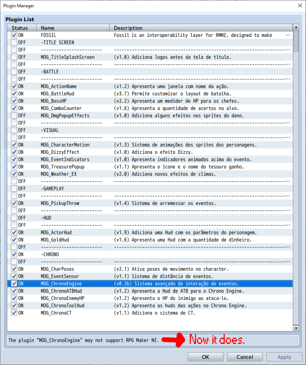Select the MOG_CharacterMotion plugin name

click(x=65, y=145)
